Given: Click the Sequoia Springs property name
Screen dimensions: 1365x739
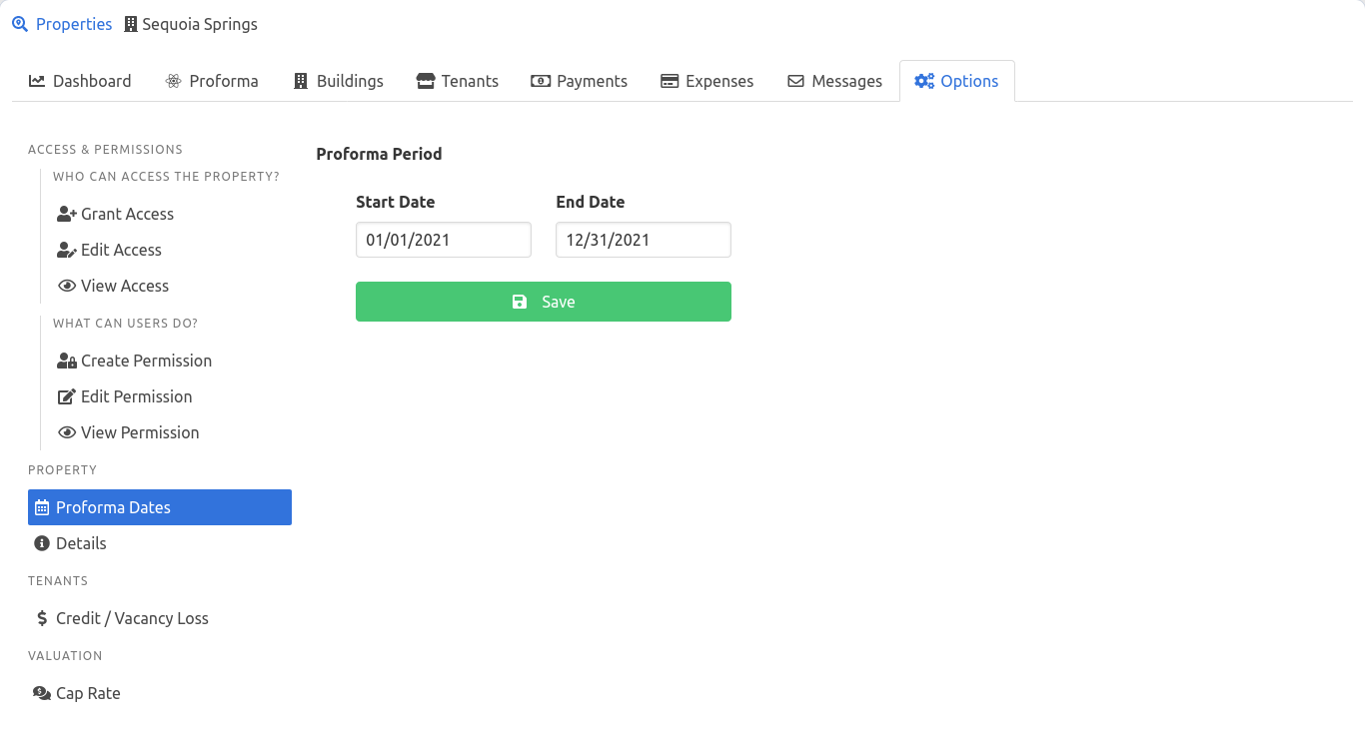Looking at the screenshot, I should click(x=200, y=24).
